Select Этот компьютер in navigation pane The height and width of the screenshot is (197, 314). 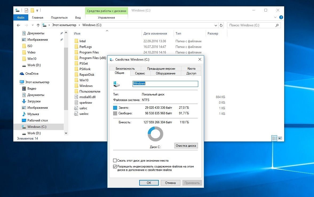click(37, 82)
